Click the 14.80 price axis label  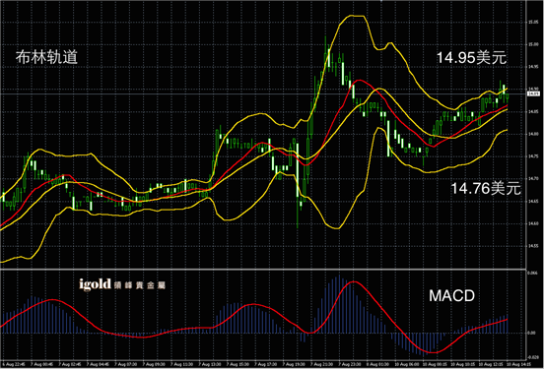[533, 134]
